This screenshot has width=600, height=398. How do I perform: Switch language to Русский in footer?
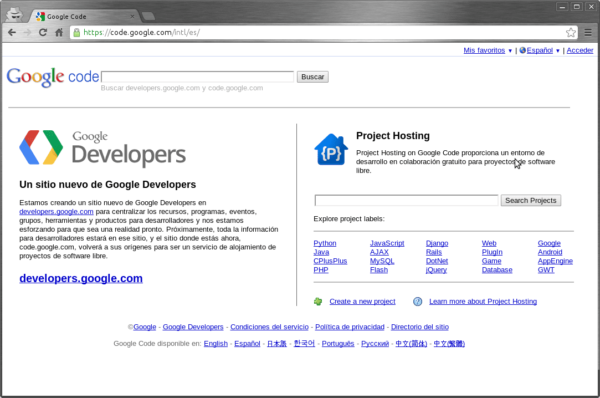[375, 343]
